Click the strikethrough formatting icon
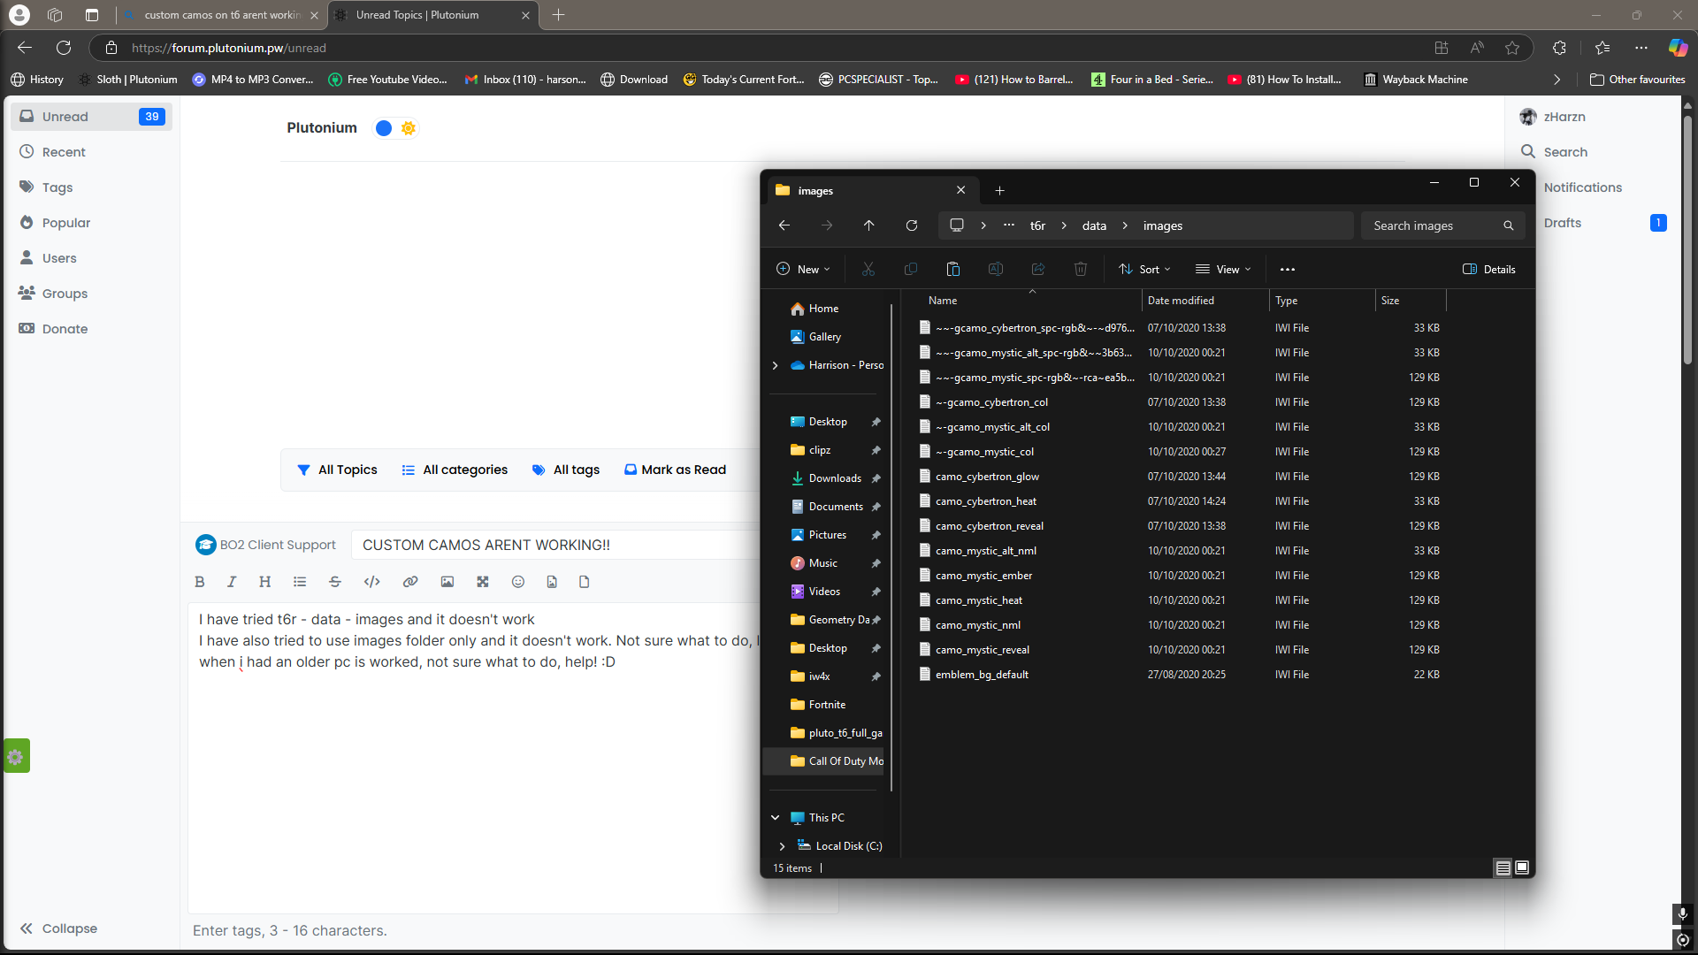This screenshot has width=1698, height=955. (x=334, y=582)
